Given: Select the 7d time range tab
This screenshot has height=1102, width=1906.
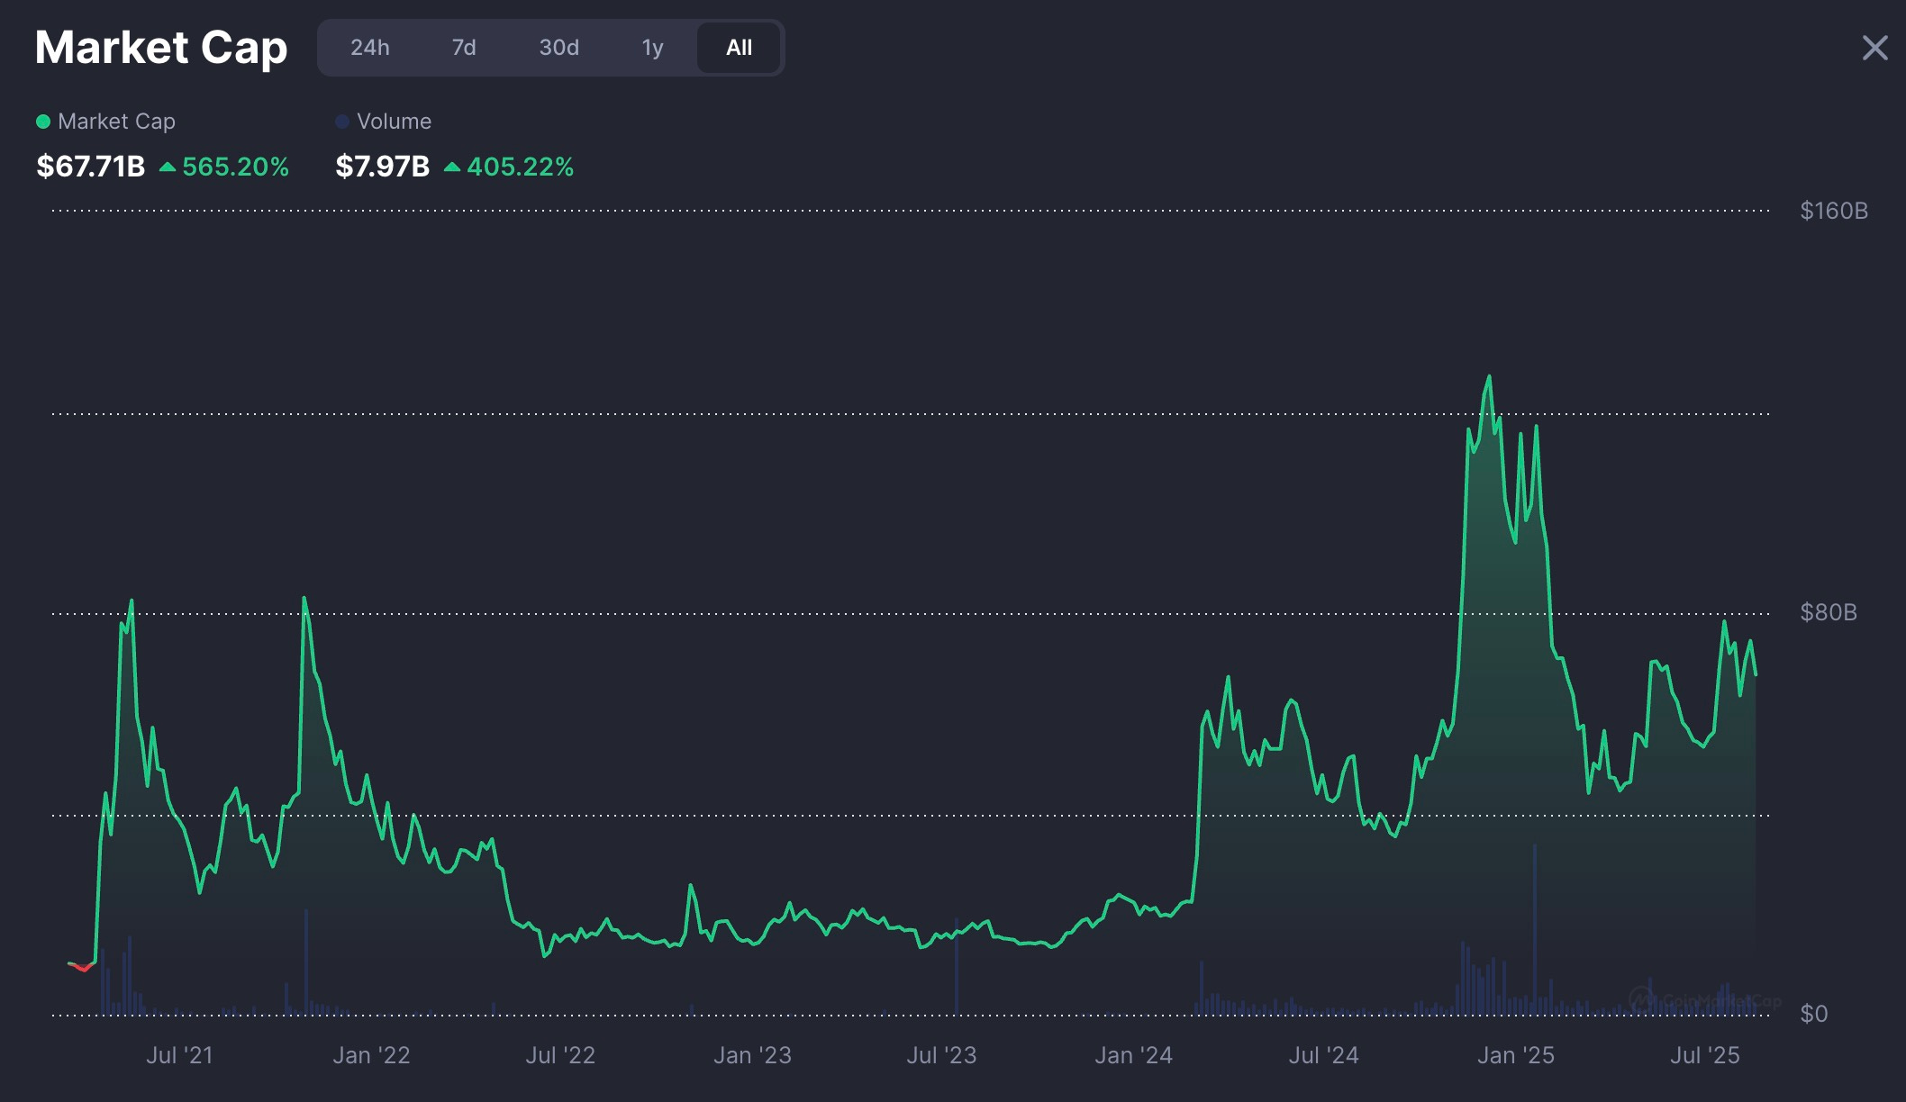Looking at the screenshot, I should [x=464, y=48].
